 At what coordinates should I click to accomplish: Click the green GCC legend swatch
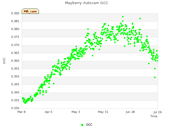pyautogui.click(x=82, y=125)
